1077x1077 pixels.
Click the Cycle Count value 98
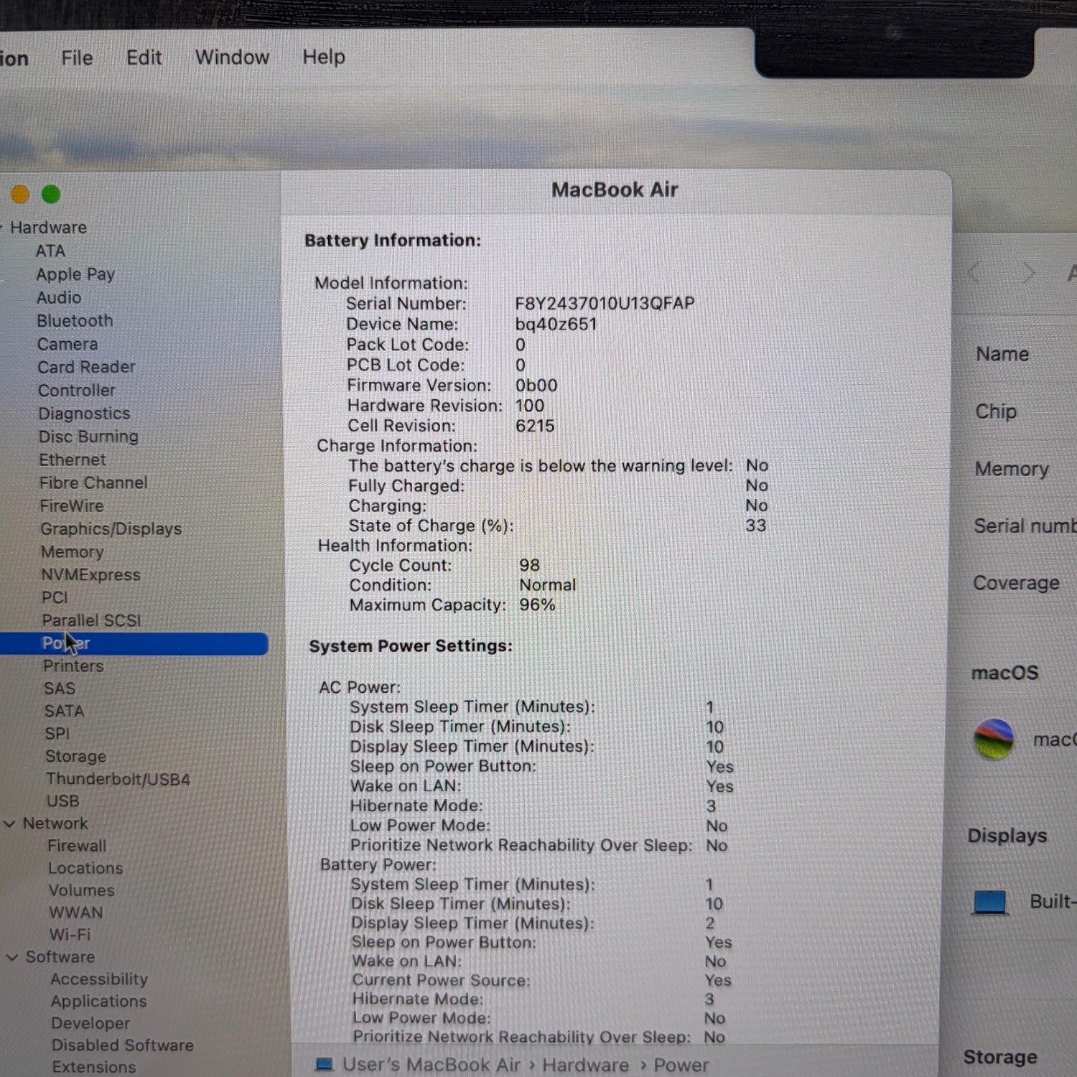529,565
